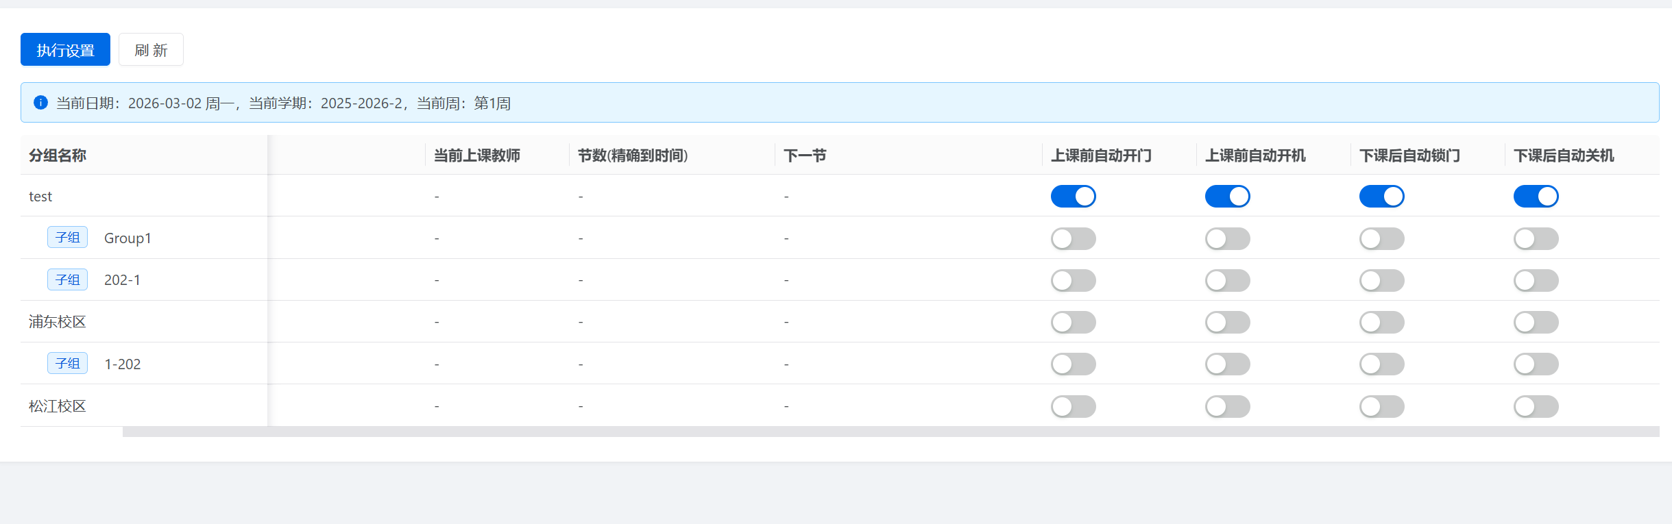This screenshot has width=1672, height=524.
Task: Select the test group row name
Action: point(40,197)
